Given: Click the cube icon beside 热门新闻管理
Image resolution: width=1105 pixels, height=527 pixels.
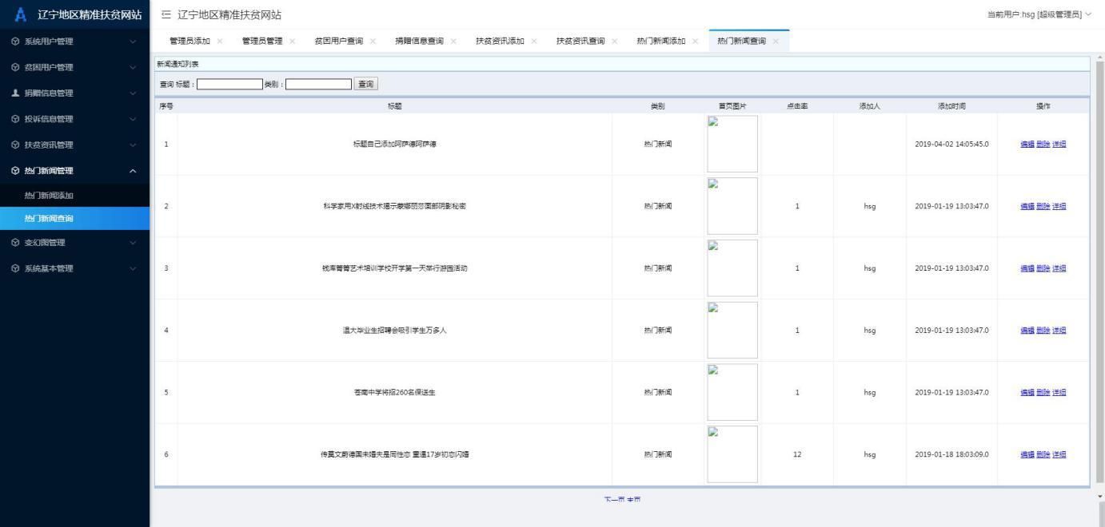Looking at the screenshot, I should click(16, 171).
